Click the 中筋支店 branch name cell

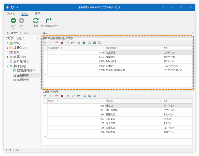(134, 132)
